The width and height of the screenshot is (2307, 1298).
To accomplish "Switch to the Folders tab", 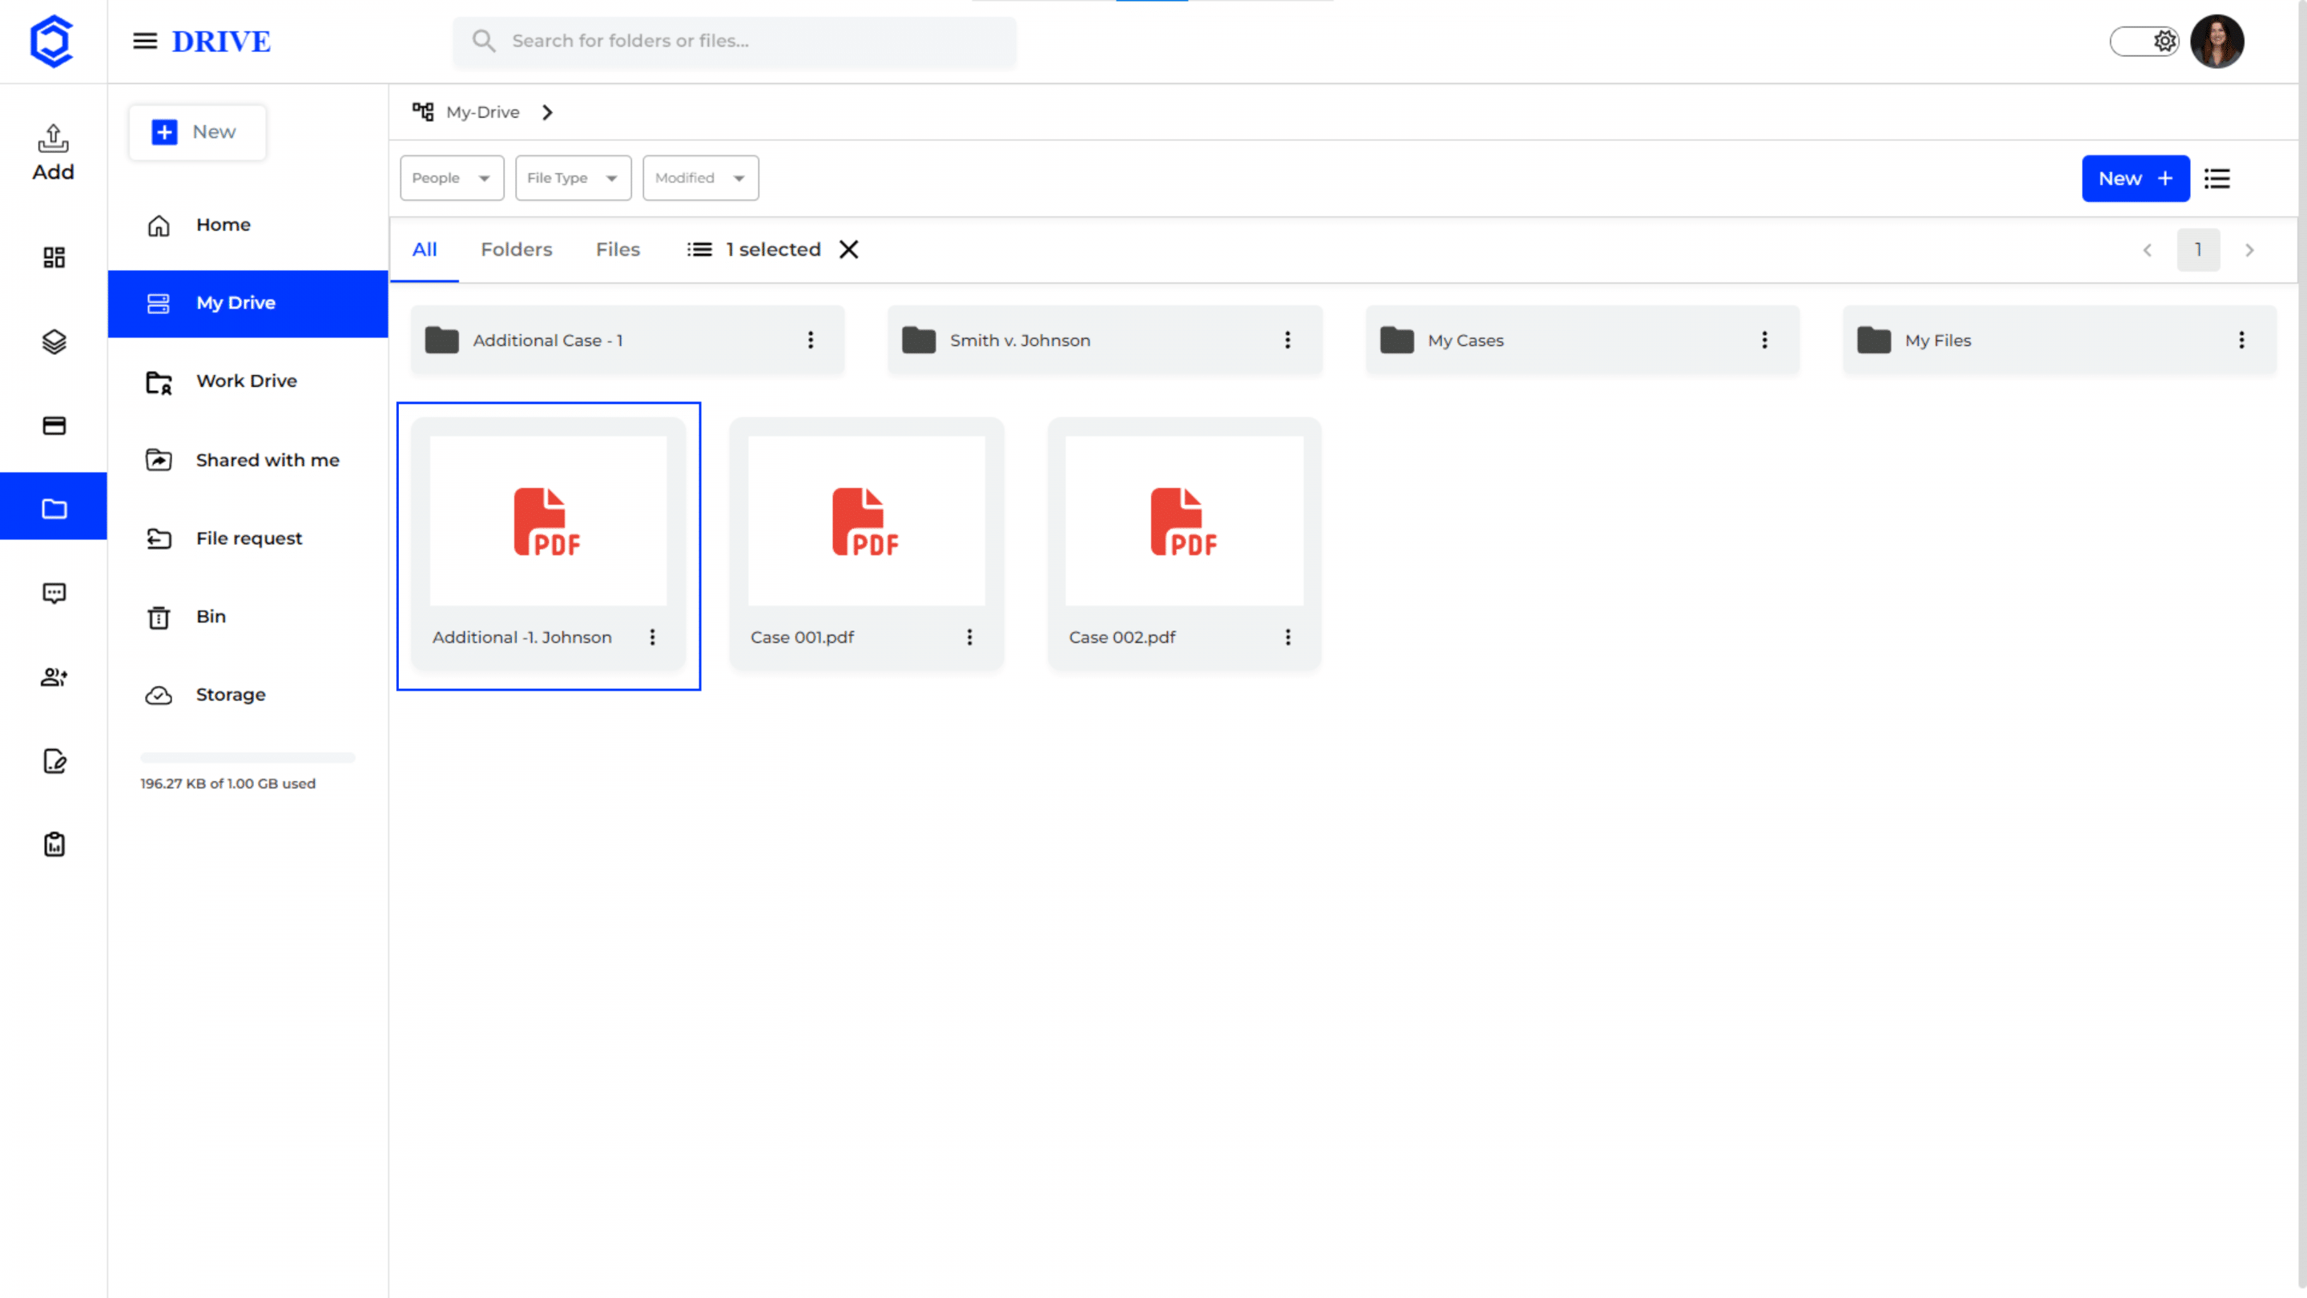I will (516, 250).
